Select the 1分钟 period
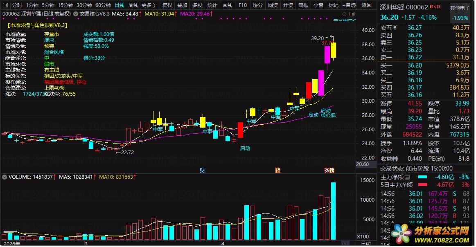 click(x=32, y=5)
